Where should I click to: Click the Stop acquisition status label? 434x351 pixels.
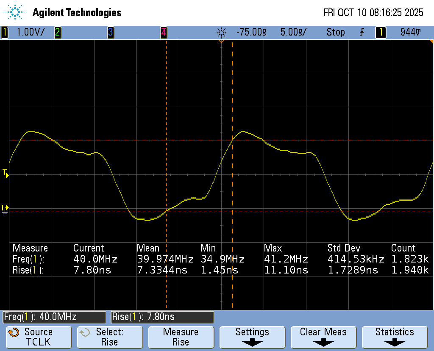click(x=336, y=32)
